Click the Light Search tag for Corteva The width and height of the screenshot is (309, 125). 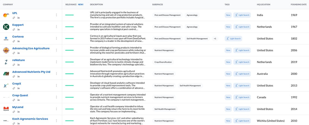pos(233,39)
